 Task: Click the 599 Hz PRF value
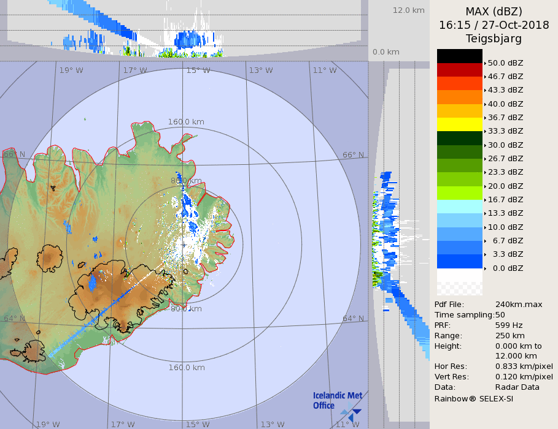[x=509, y=325]
